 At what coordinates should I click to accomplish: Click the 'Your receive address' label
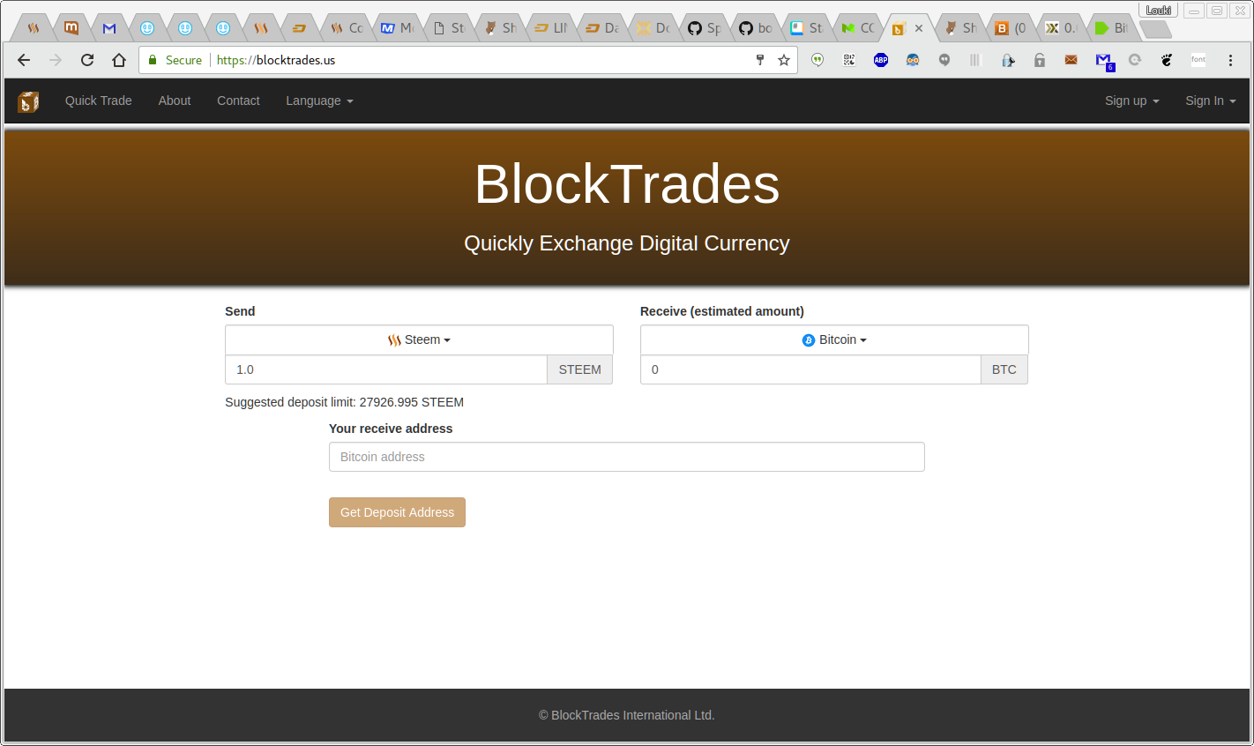pyautogui.click(x=391, y=429)
